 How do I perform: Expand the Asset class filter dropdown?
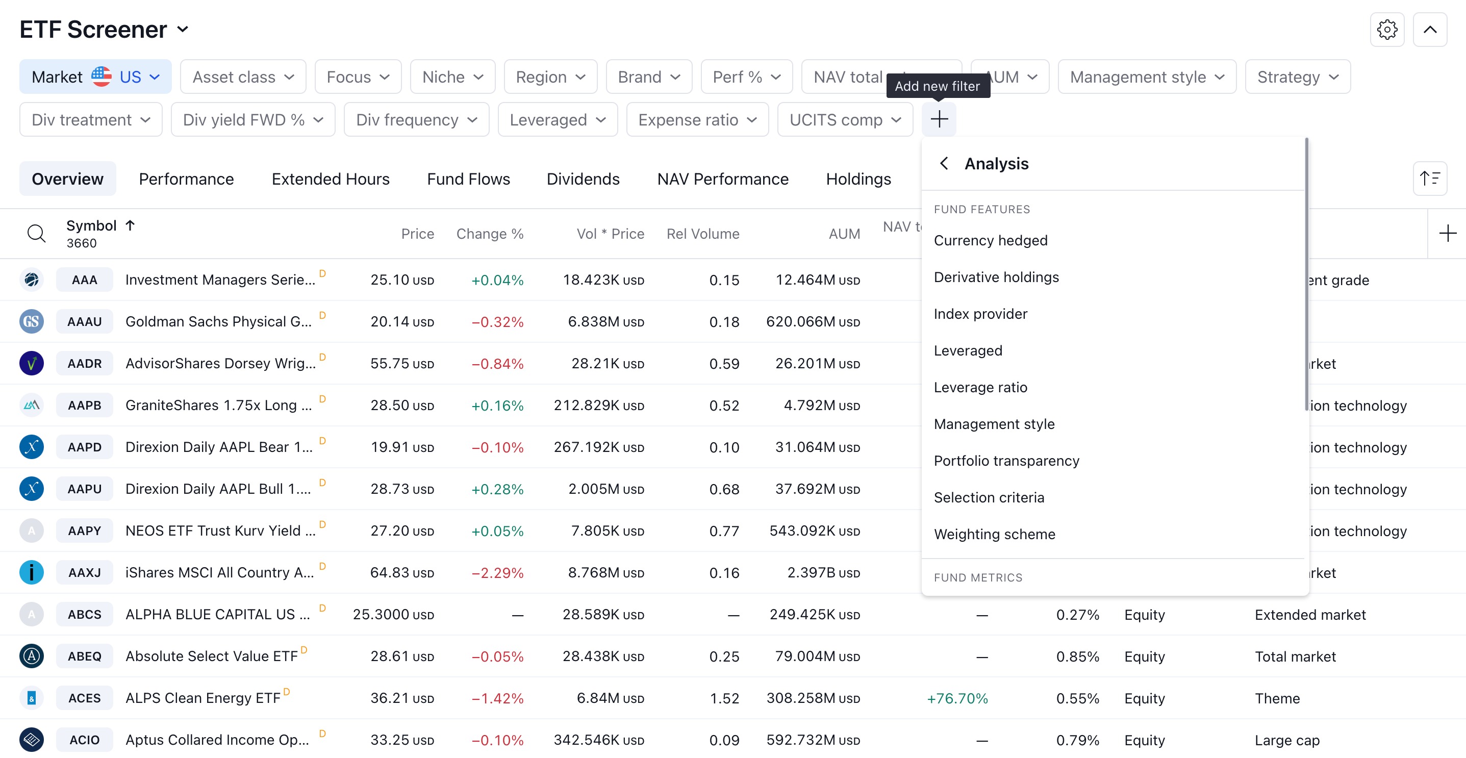243,77
